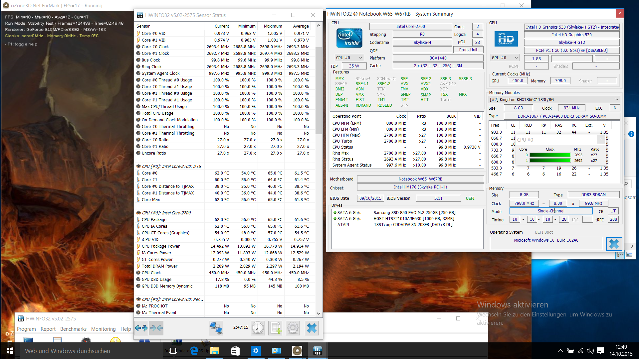Reset elapsed time with clock icon

coord(258,328)
